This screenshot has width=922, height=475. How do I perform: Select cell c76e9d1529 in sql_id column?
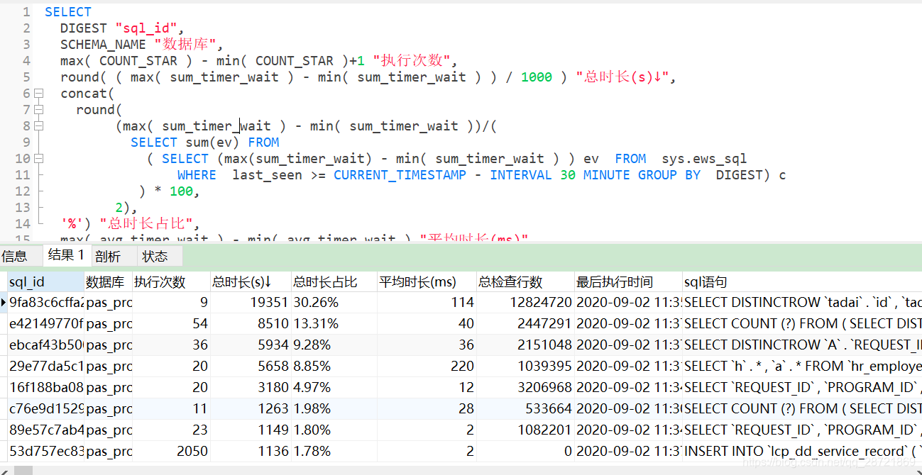pos(46,409)
